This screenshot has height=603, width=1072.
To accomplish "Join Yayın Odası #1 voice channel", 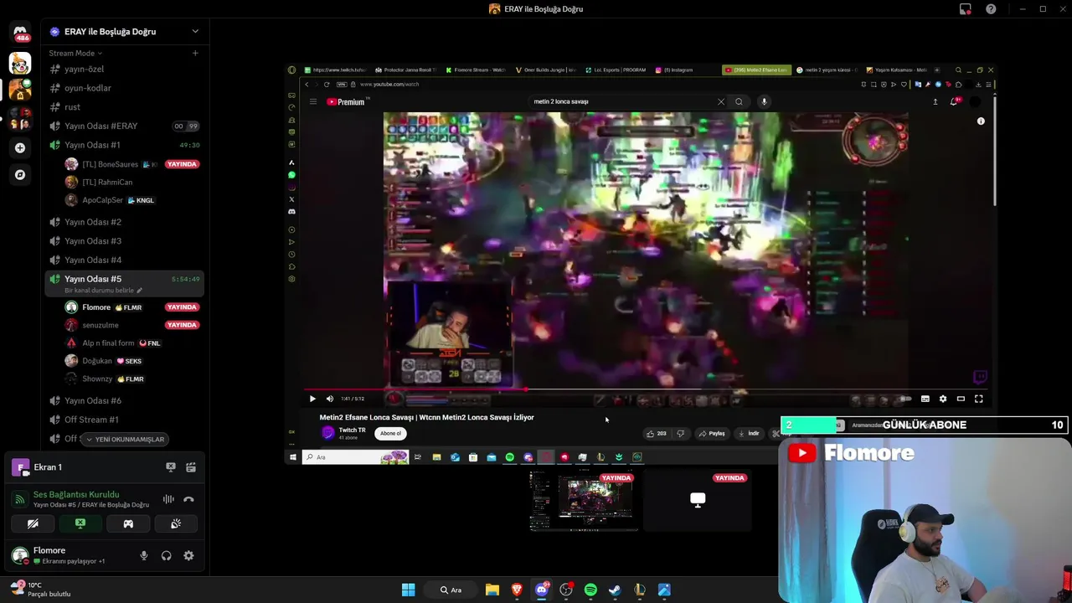I will point(124,145).
